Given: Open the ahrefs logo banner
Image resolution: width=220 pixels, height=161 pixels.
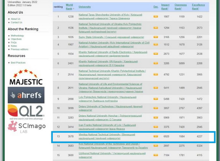Looking at the screenshot, I should [26, 95].
